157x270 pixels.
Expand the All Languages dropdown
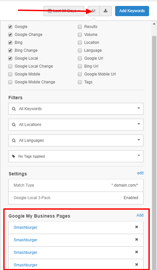click(76, 140)
